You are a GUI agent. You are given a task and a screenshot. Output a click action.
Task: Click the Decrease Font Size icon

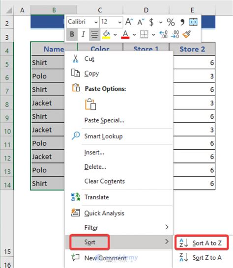click(x=141, y=22)
